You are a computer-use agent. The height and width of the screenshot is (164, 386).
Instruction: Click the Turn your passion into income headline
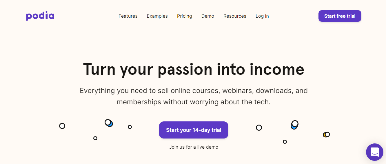pos(194,70)
